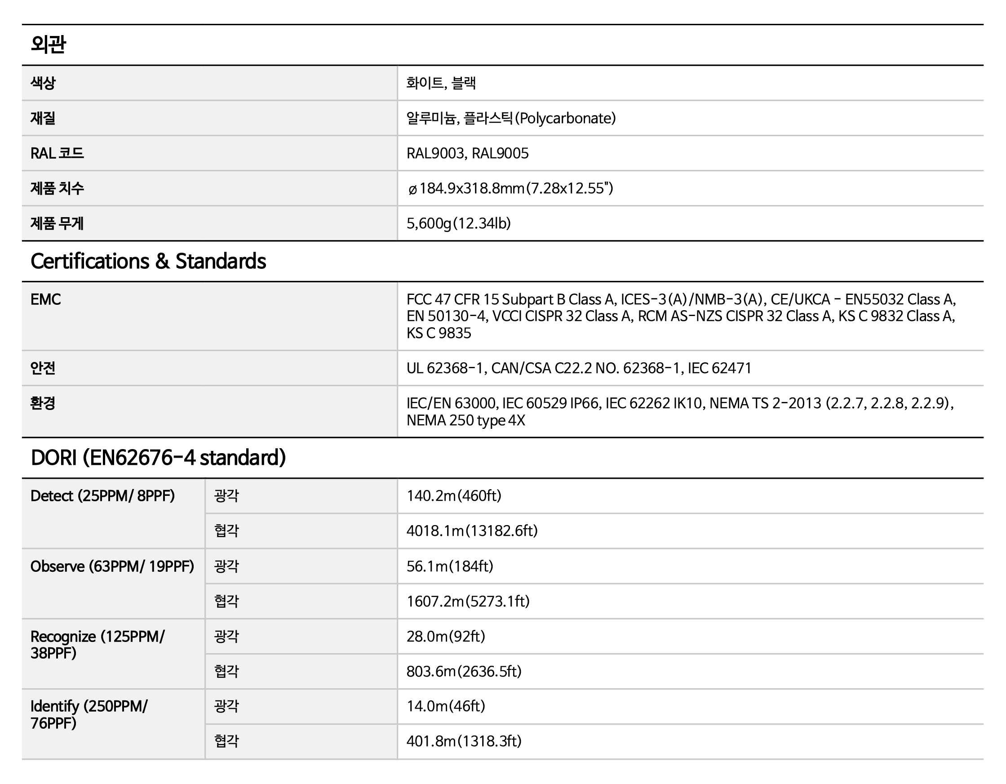Click the UL 62368-1 safety value
This screenshot has height=784, width=1006.
pyautogui.click(x=579, y=368)
